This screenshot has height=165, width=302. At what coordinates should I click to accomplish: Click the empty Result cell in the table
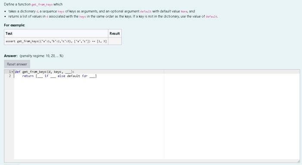coord(115,41)
